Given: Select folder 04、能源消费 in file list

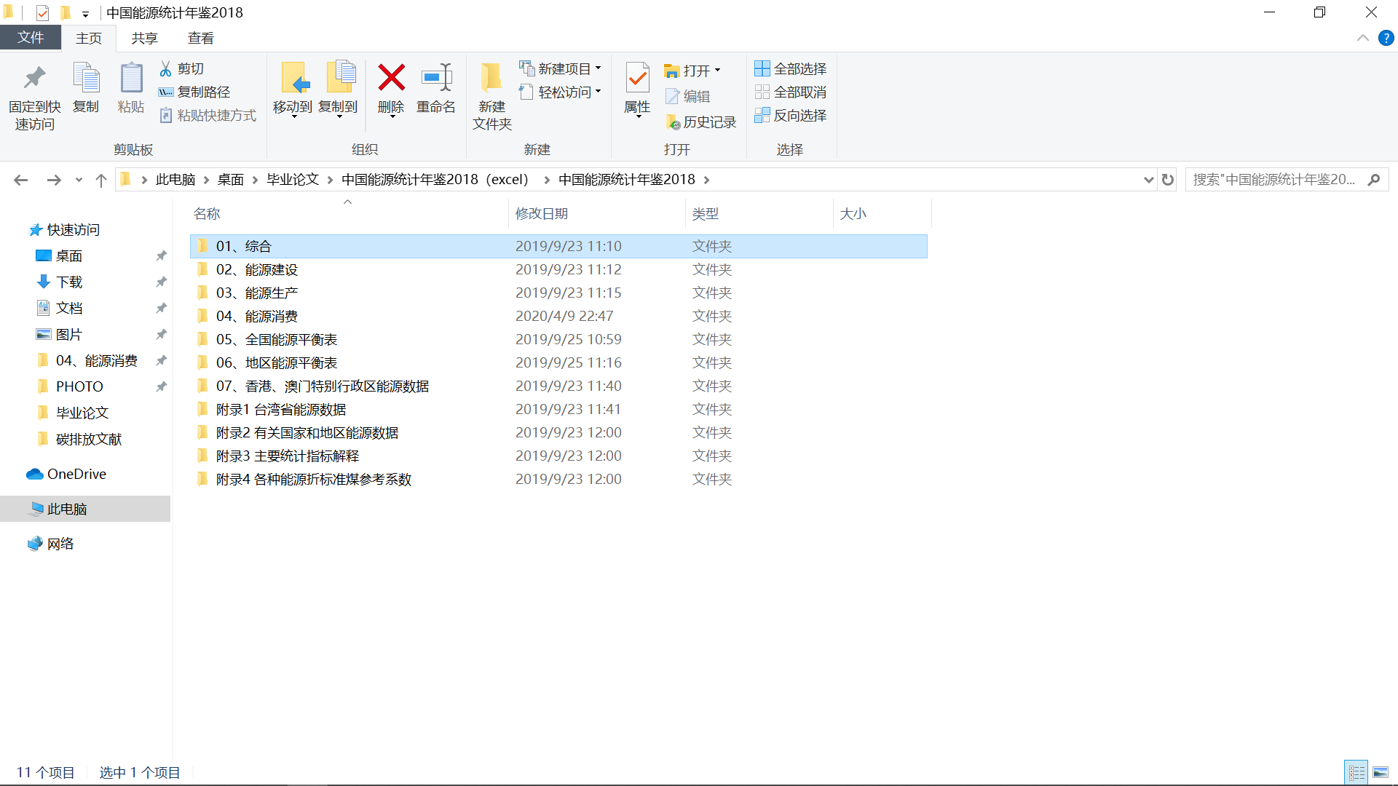Looking at the screenshot, I should point(256,317).
